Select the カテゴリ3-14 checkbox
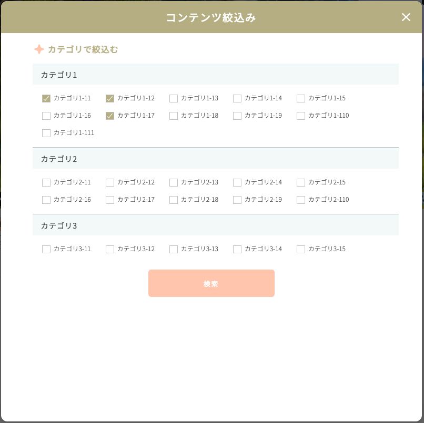Viewport: 424px width, 423px height. pyautogui.click(x=237, y=249)
